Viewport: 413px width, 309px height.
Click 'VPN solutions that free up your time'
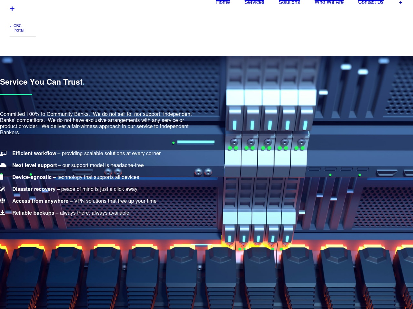click(115, 201)
